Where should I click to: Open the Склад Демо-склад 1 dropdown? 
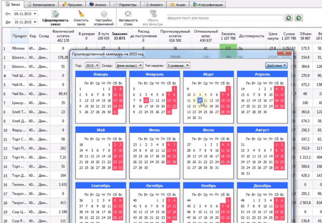point(129,66)
